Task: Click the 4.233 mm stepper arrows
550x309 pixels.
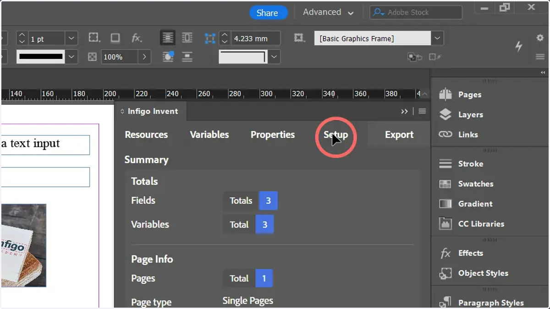Action: click(x=225, y=38)
